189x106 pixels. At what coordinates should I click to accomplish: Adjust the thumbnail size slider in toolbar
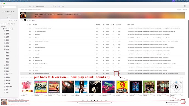tap(40, 6)
